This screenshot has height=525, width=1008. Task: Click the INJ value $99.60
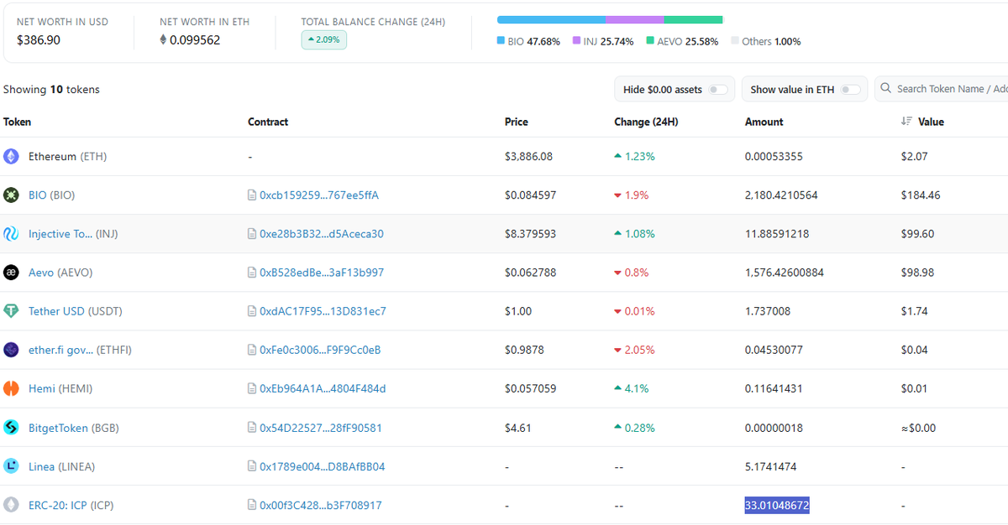(x=917, y=234)
